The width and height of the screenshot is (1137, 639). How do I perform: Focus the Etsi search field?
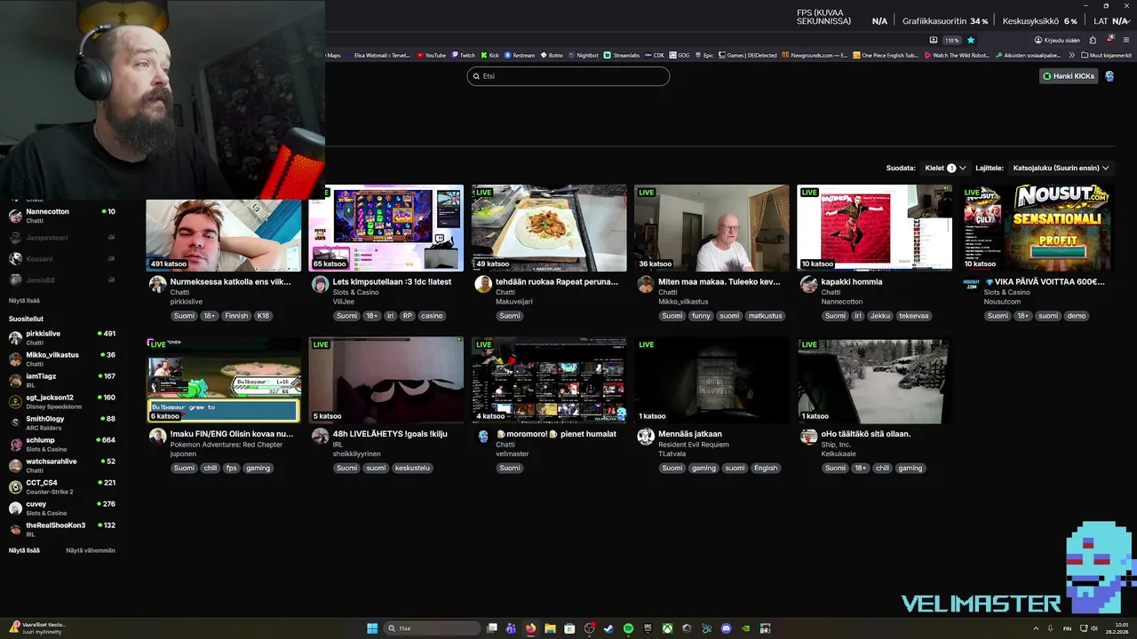coord(568,76)
